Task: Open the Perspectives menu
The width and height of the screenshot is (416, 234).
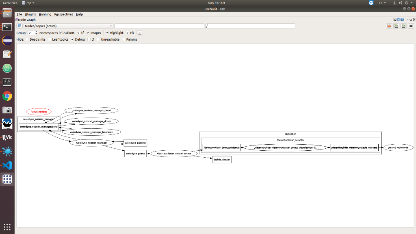Action: coord(64,14)
